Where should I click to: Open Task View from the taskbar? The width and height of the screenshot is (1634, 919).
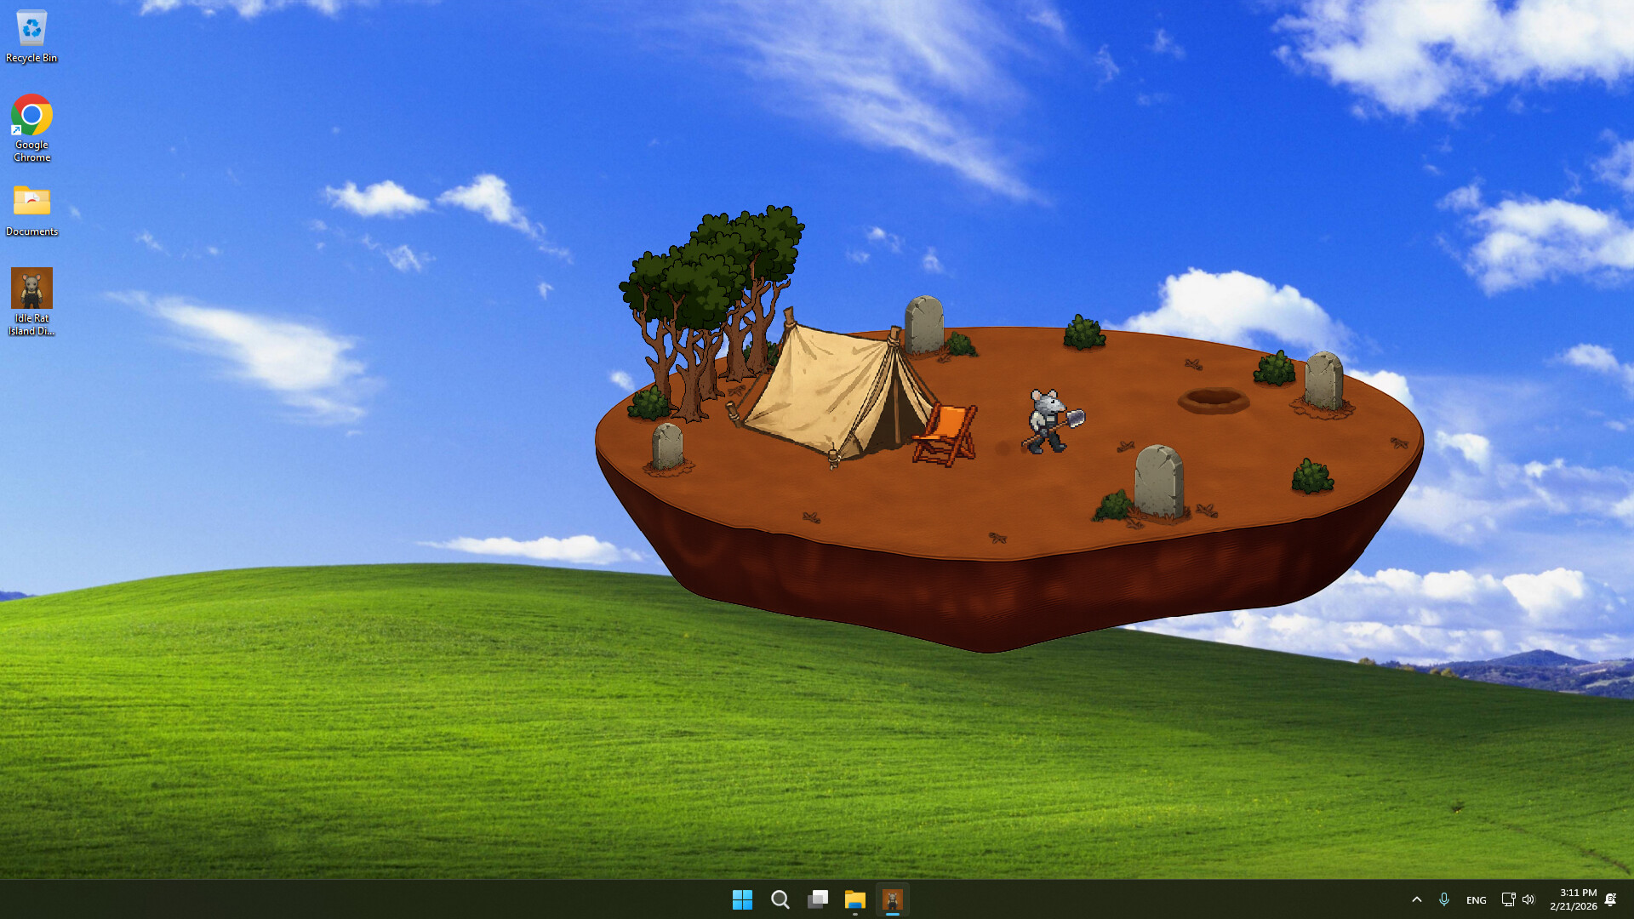pos(818,899)
